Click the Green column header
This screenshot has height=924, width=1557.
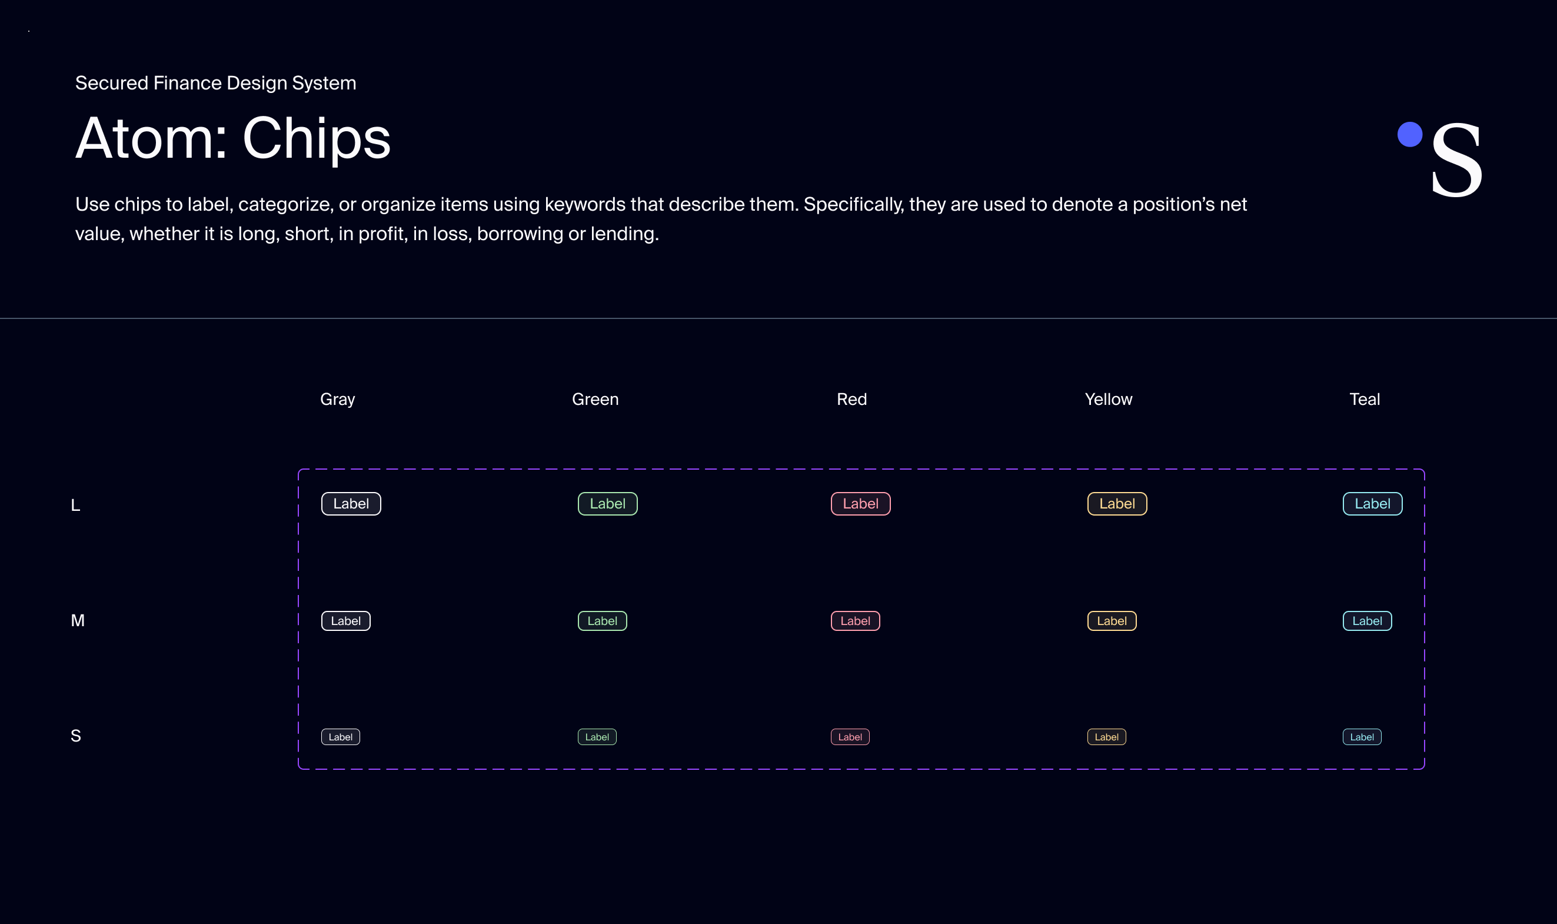coord(595,399)
